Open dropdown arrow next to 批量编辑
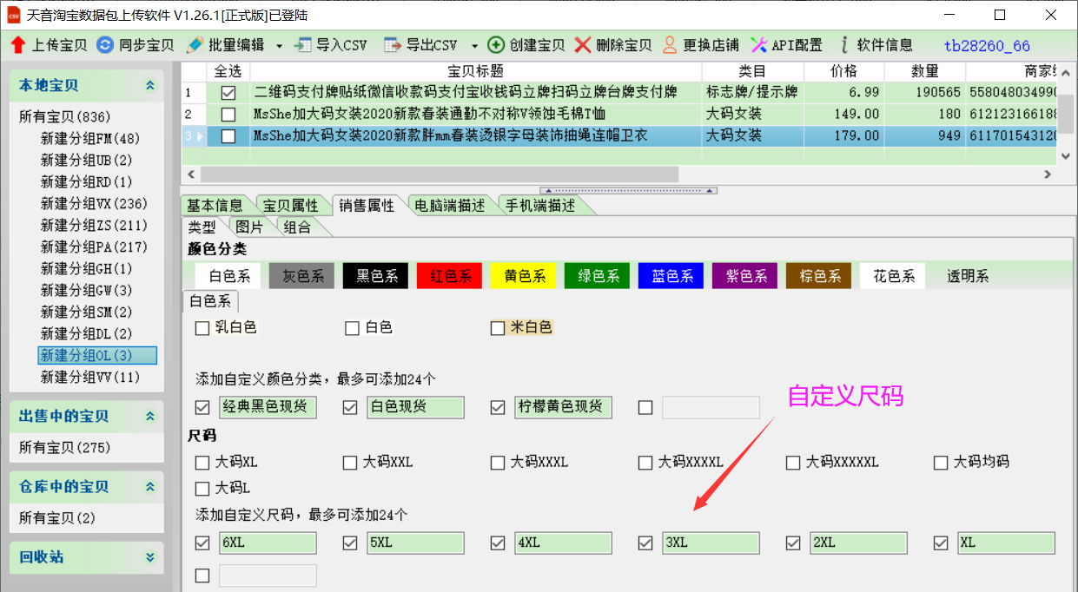Image resolution: width=1078 pixels, height=592 pixels. click(x=279, y=46)
